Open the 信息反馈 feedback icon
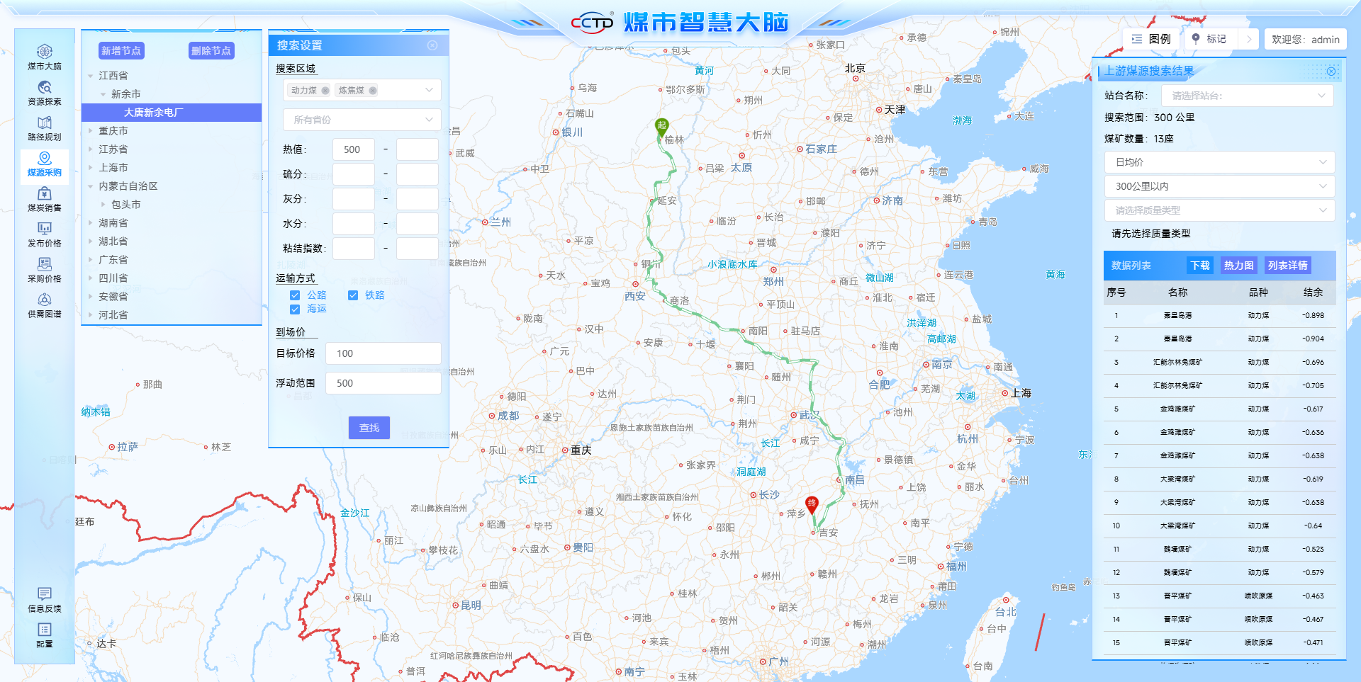 [44, 599]
